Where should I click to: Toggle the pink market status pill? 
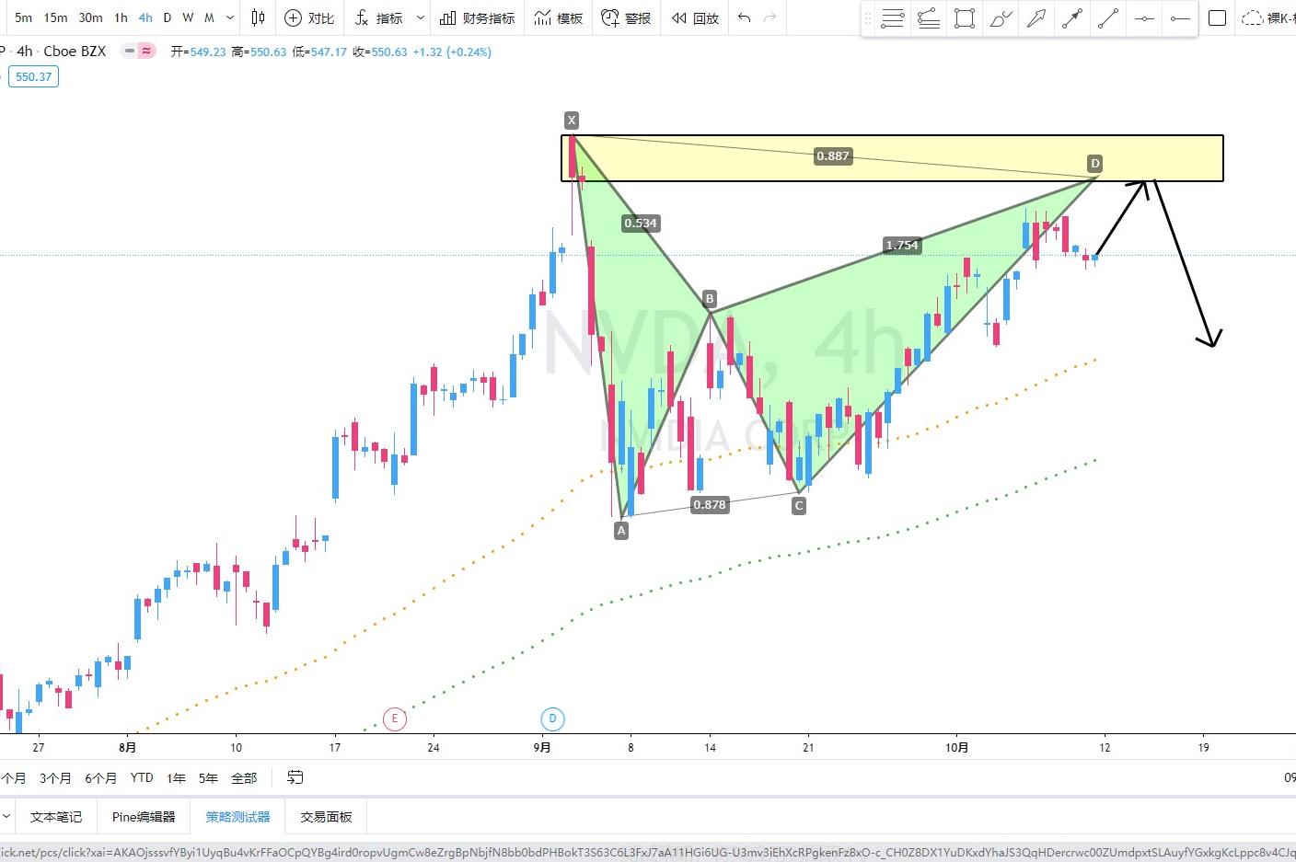pos(146,52)
